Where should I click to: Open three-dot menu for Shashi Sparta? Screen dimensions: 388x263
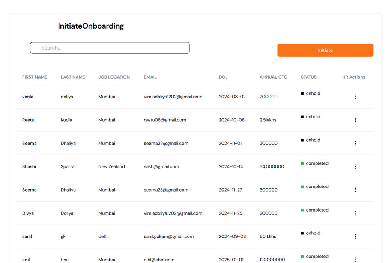355,166
